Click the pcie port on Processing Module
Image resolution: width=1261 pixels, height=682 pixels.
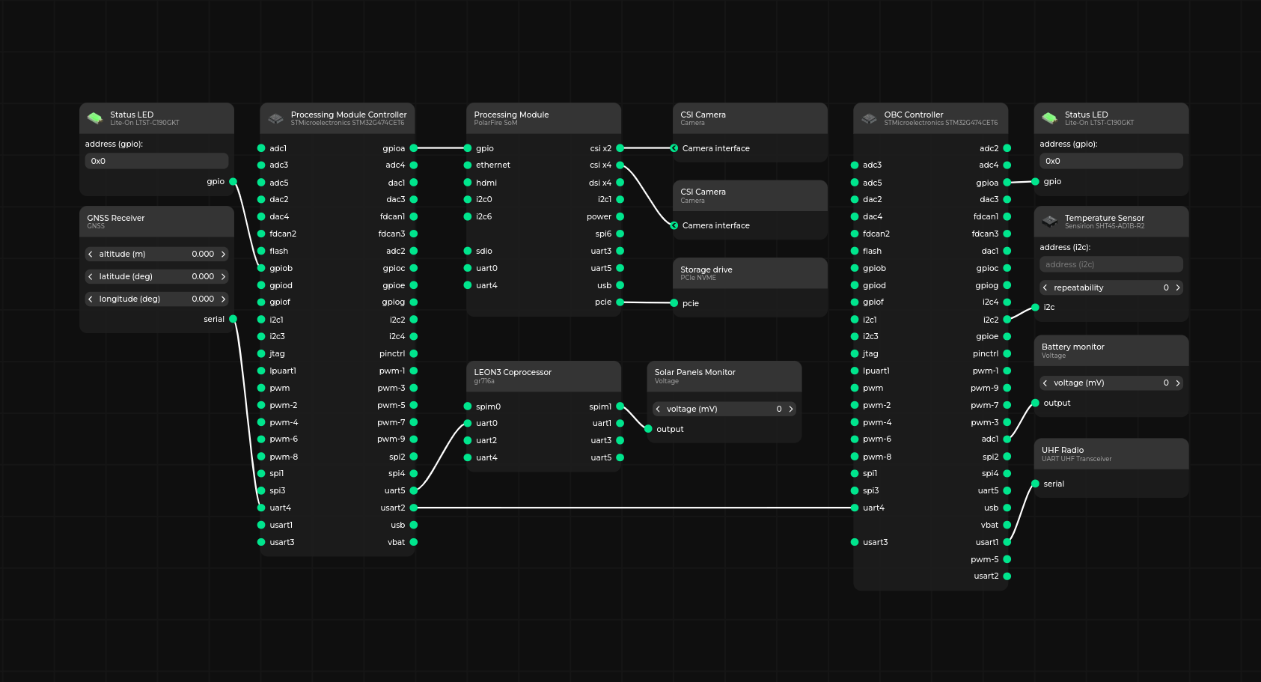click(620, 302)
